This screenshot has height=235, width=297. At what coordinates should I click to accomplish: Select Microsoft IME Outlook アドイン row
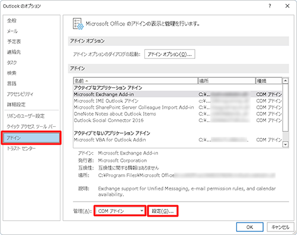tap(178, 101)
